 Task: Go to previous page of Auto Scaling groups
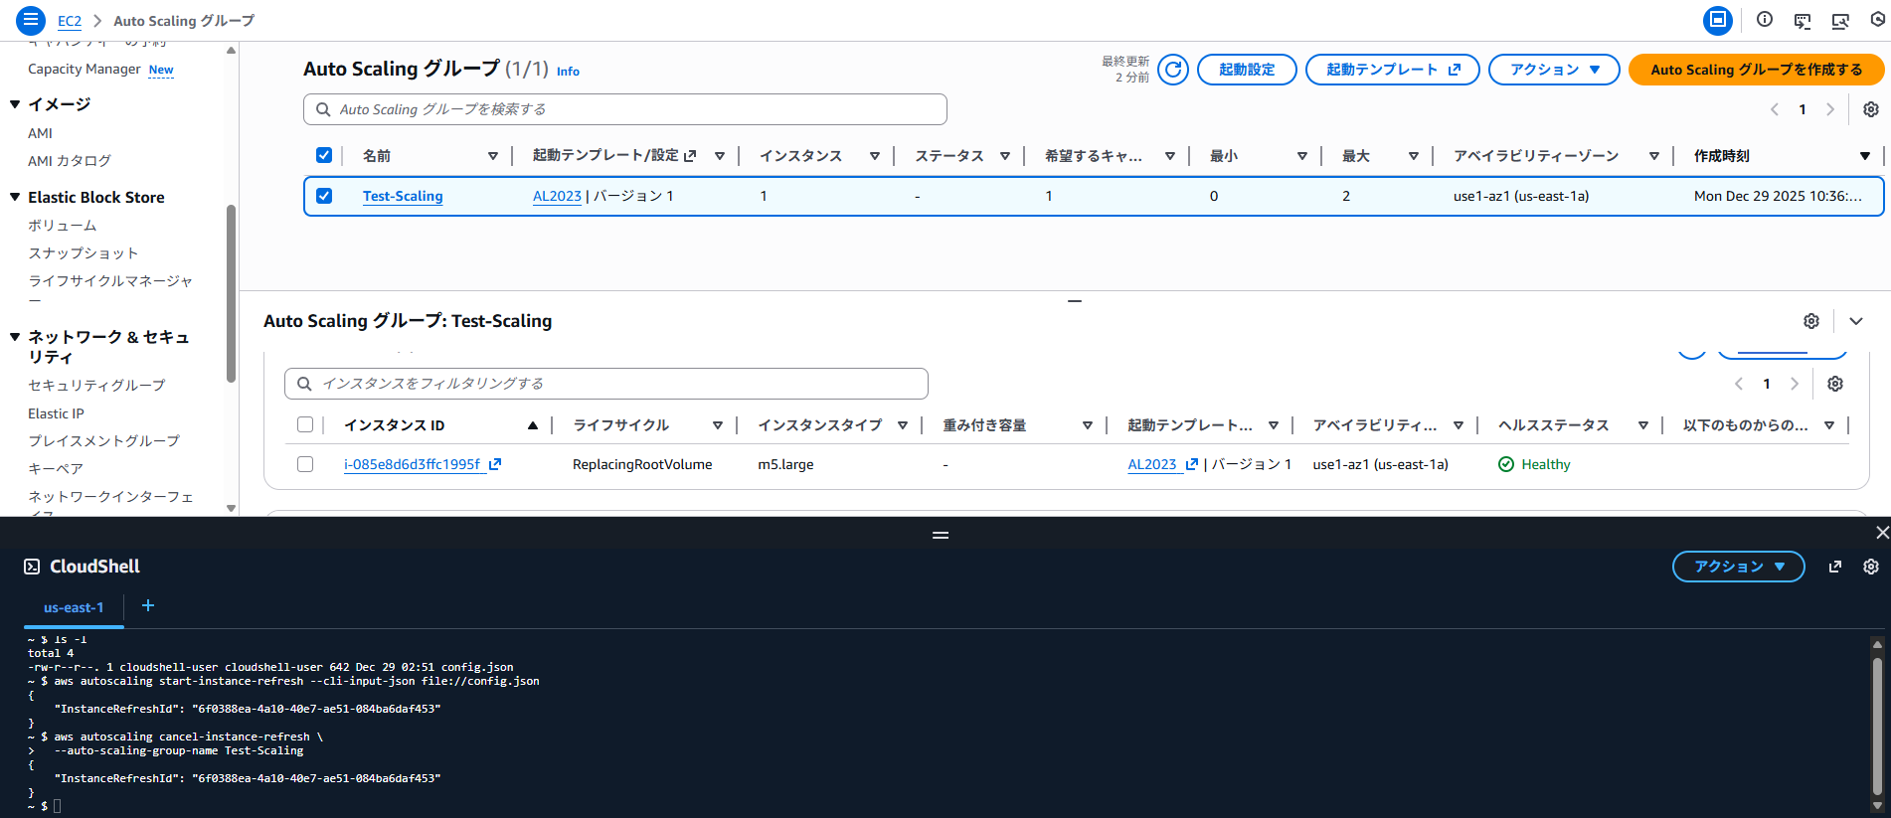1775,109
